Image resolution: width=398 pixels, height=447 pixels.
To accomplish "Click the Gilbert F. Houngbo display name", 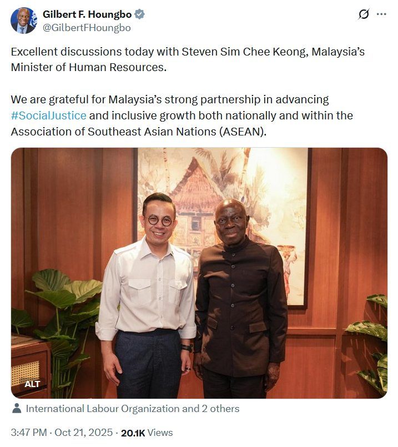I will [x=87, y=14].
